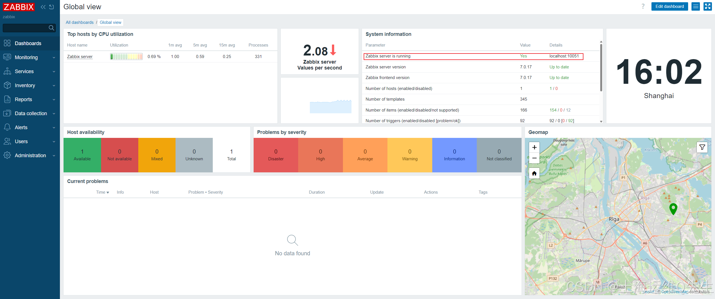Open the Dashboards menu item
Screen dimensions: 715x299
click(30, 43)
